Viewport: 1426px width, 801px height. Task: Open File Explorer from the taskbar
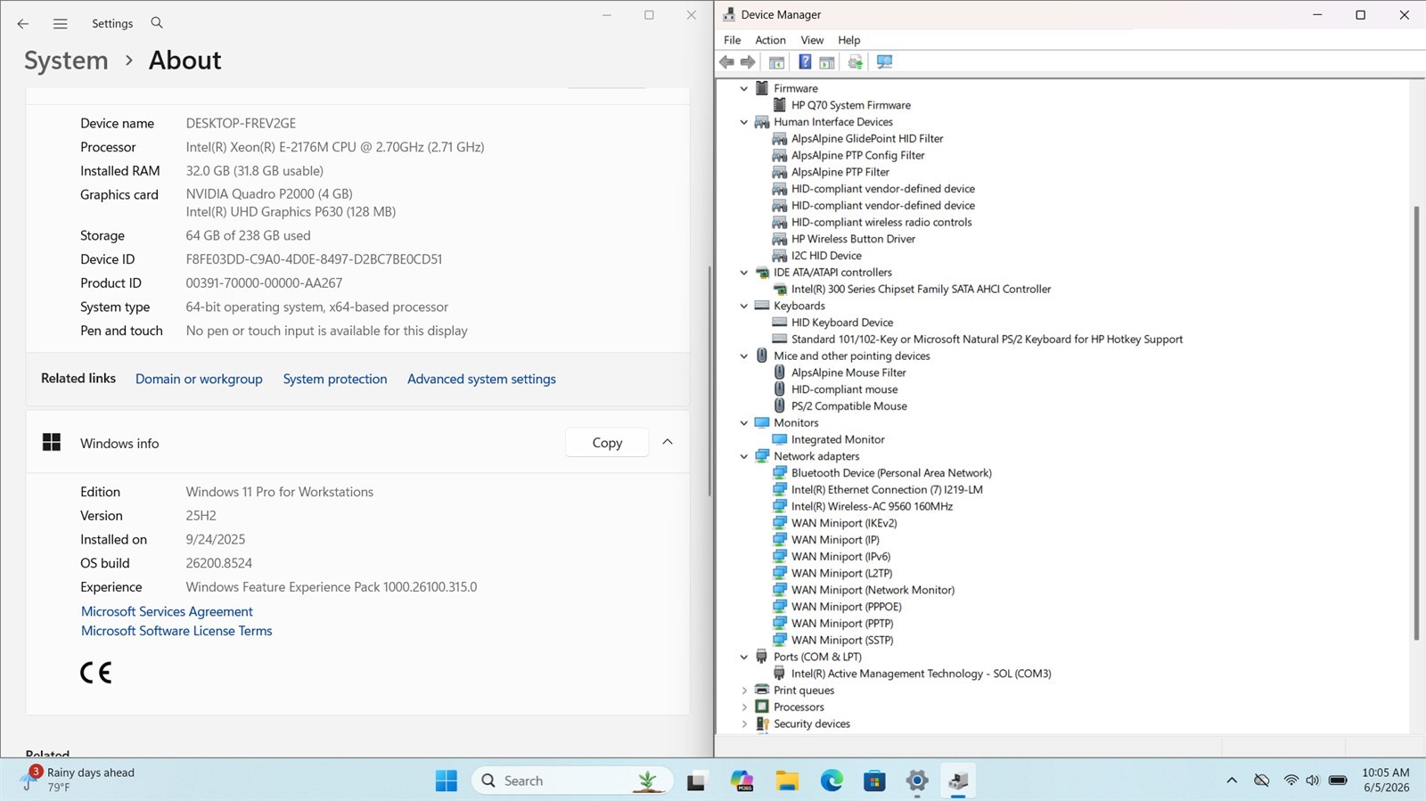click(787, 781)
